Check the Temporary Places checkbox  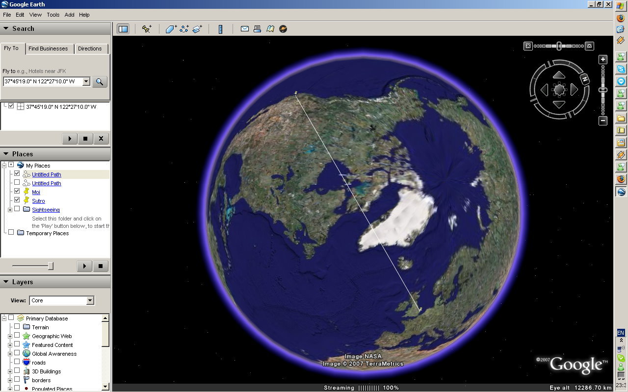[x=11, y=233]
